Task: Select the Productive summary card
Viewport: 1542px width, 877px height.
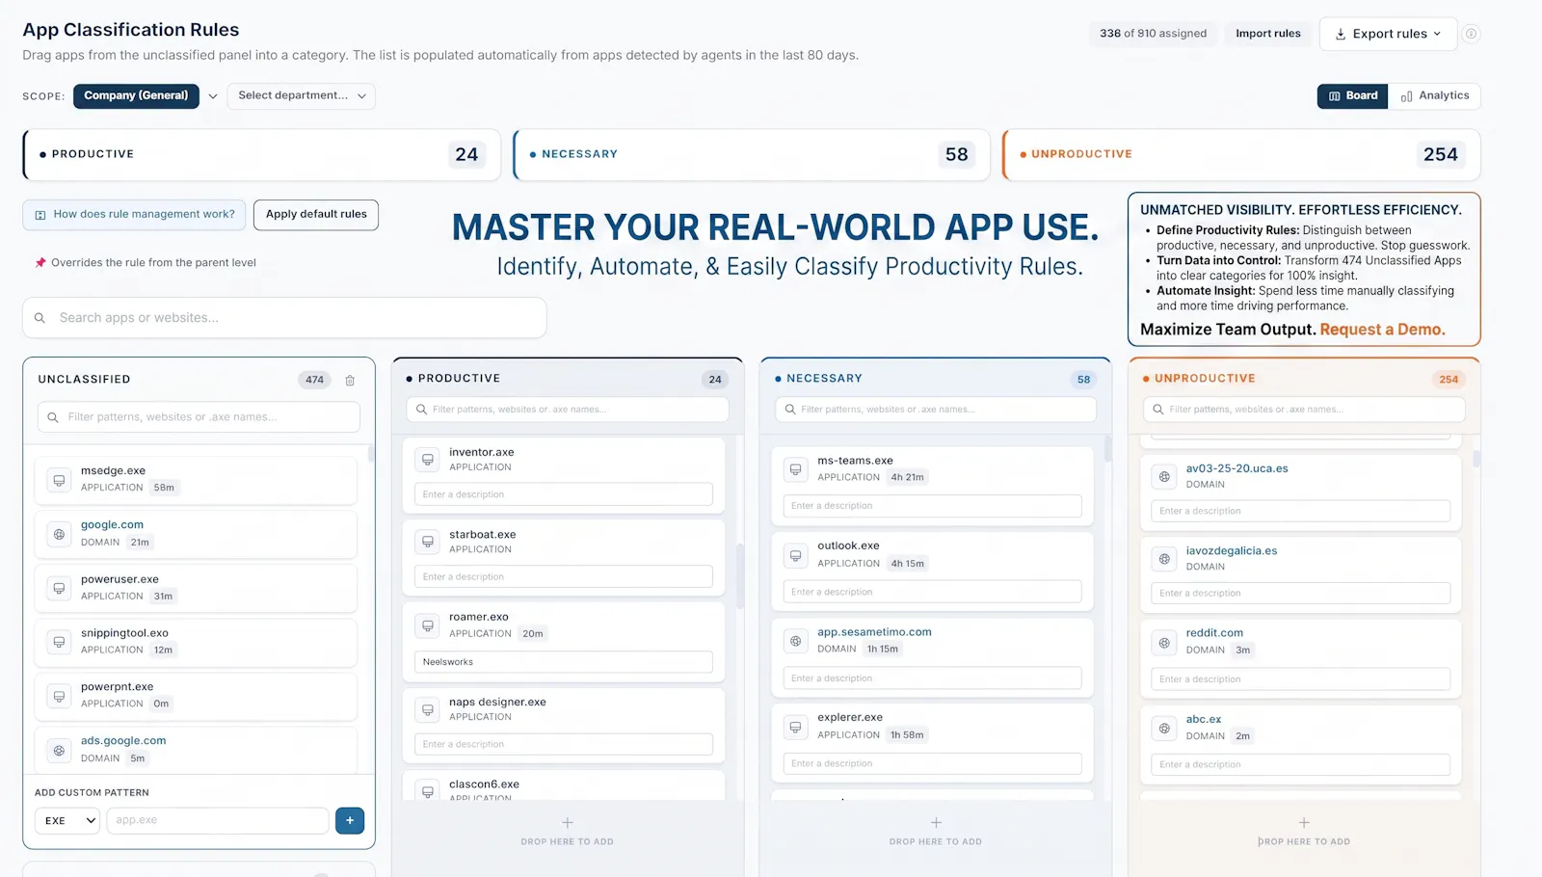Action: tap(262, 154)
